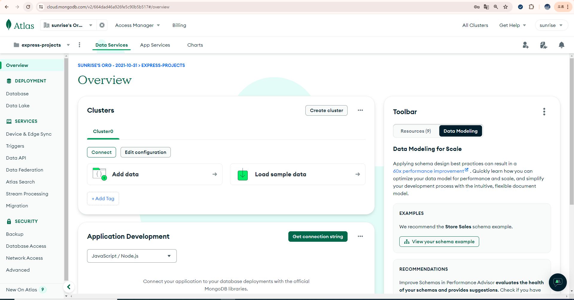Open Toolbar vertical dots menu
Screen dimensions: 574x300
coord(544,112)
